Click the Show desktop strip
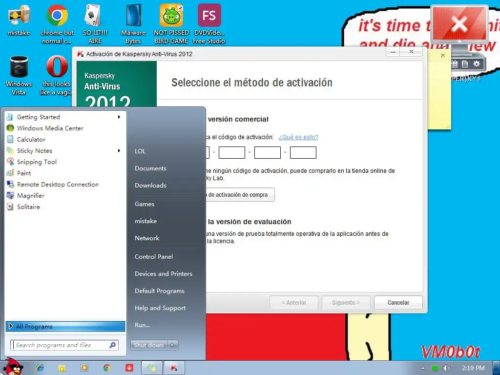 497,368
